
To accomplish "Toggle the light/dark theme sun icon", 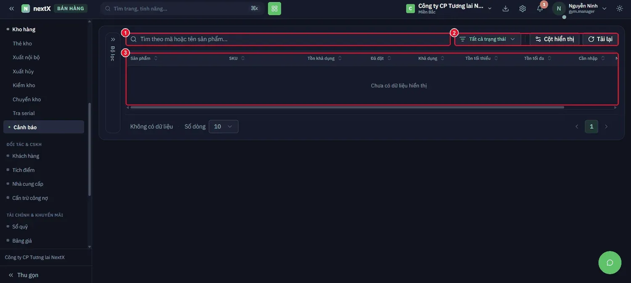I will [x=620, y=8].
